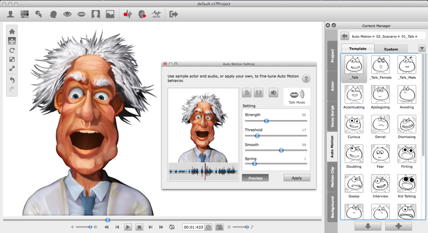Click the record voice waveform icon
This screenshot has width=428, height=233.
point(128,14)
